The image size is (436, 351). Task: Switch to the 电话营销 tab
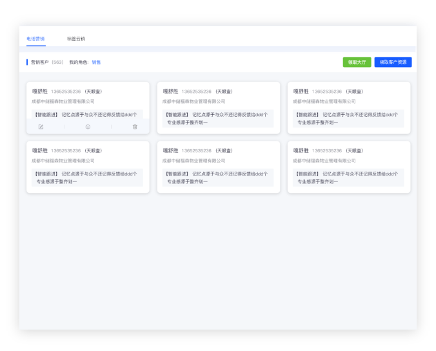[x=35, y=39]
